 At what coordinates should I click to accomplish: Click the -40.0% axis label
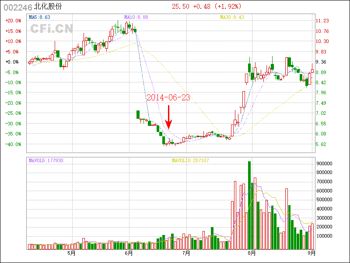tap(14, 144)
